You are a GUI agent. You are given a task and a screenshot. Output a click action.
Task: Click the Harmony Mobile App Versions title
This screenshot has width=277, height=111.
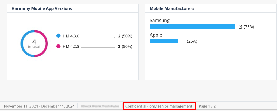coord(42,8)
